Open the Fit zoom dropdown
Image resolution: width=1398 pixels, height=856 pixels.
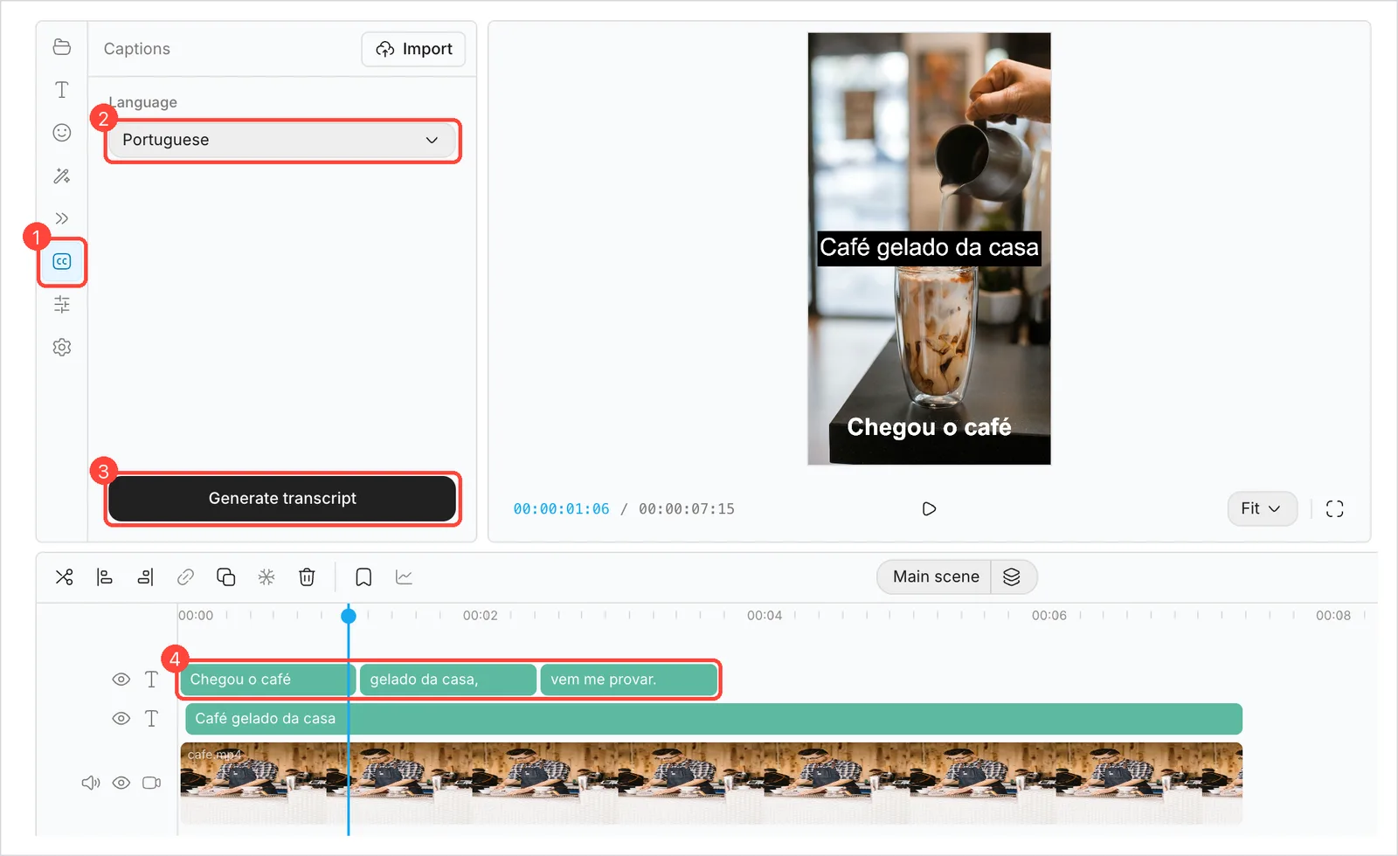(x=1262, y=508)
